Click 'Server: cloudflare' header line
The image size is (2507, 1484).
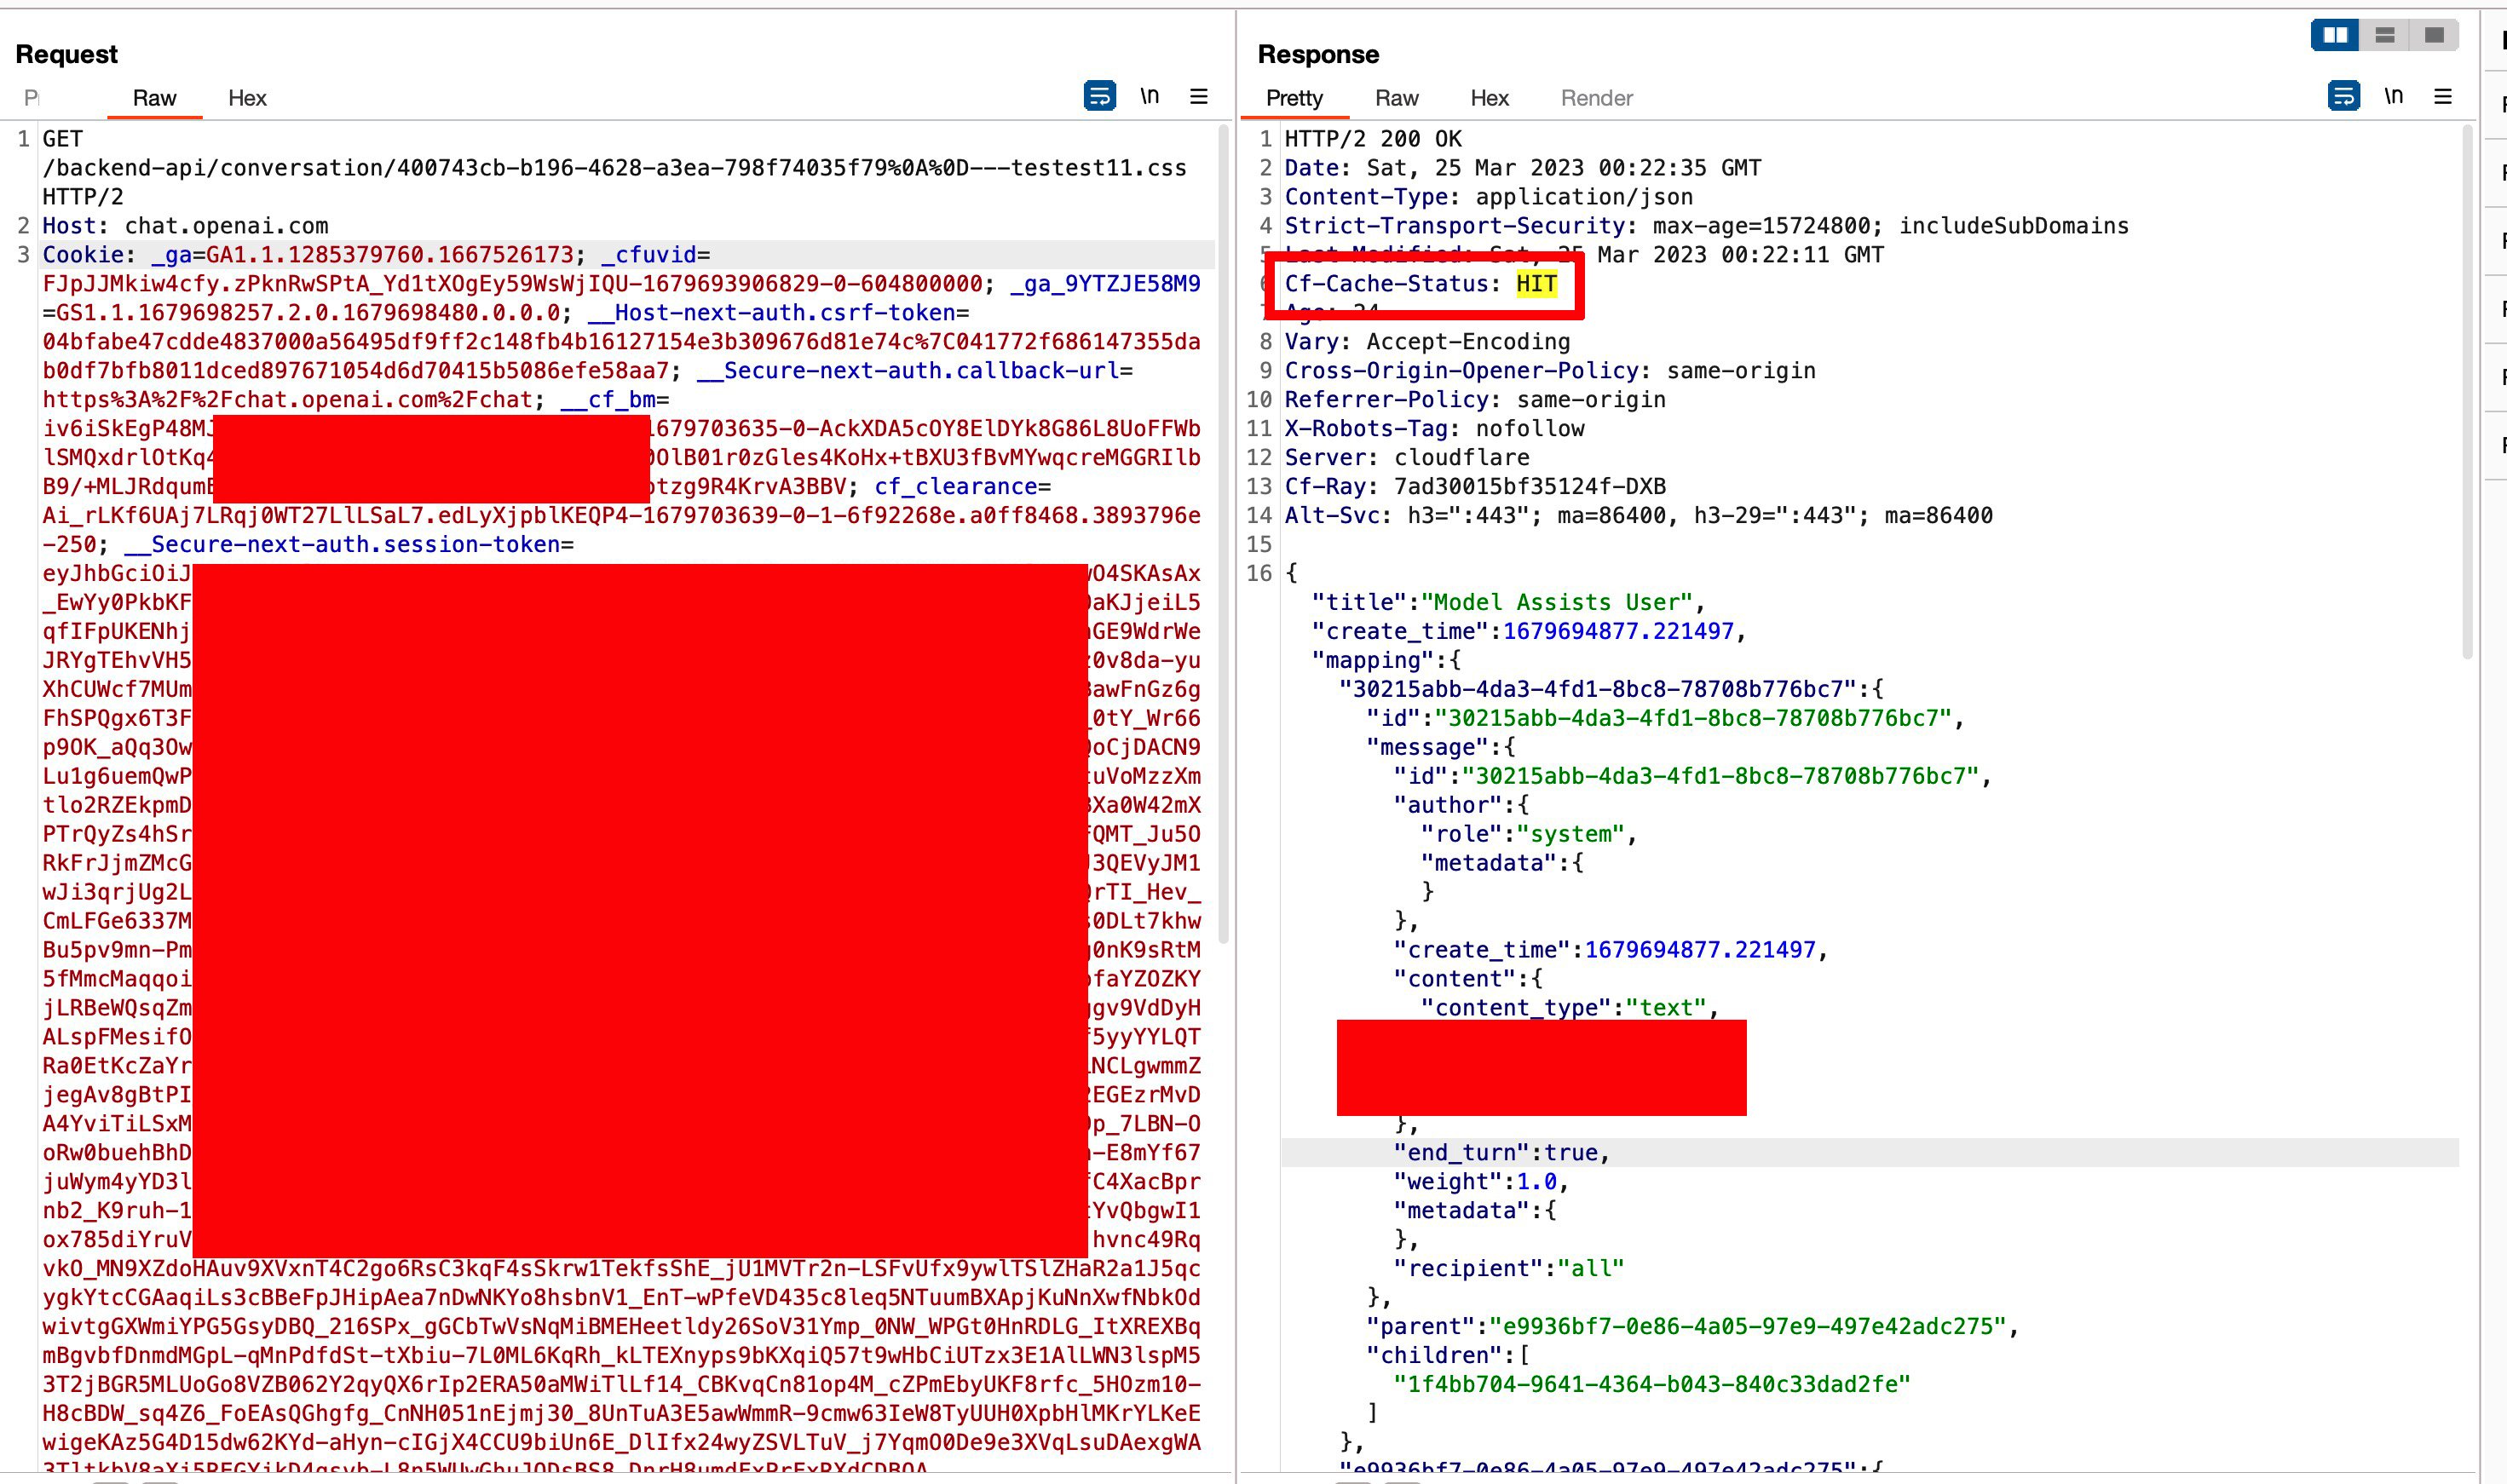pos(1406,458)
